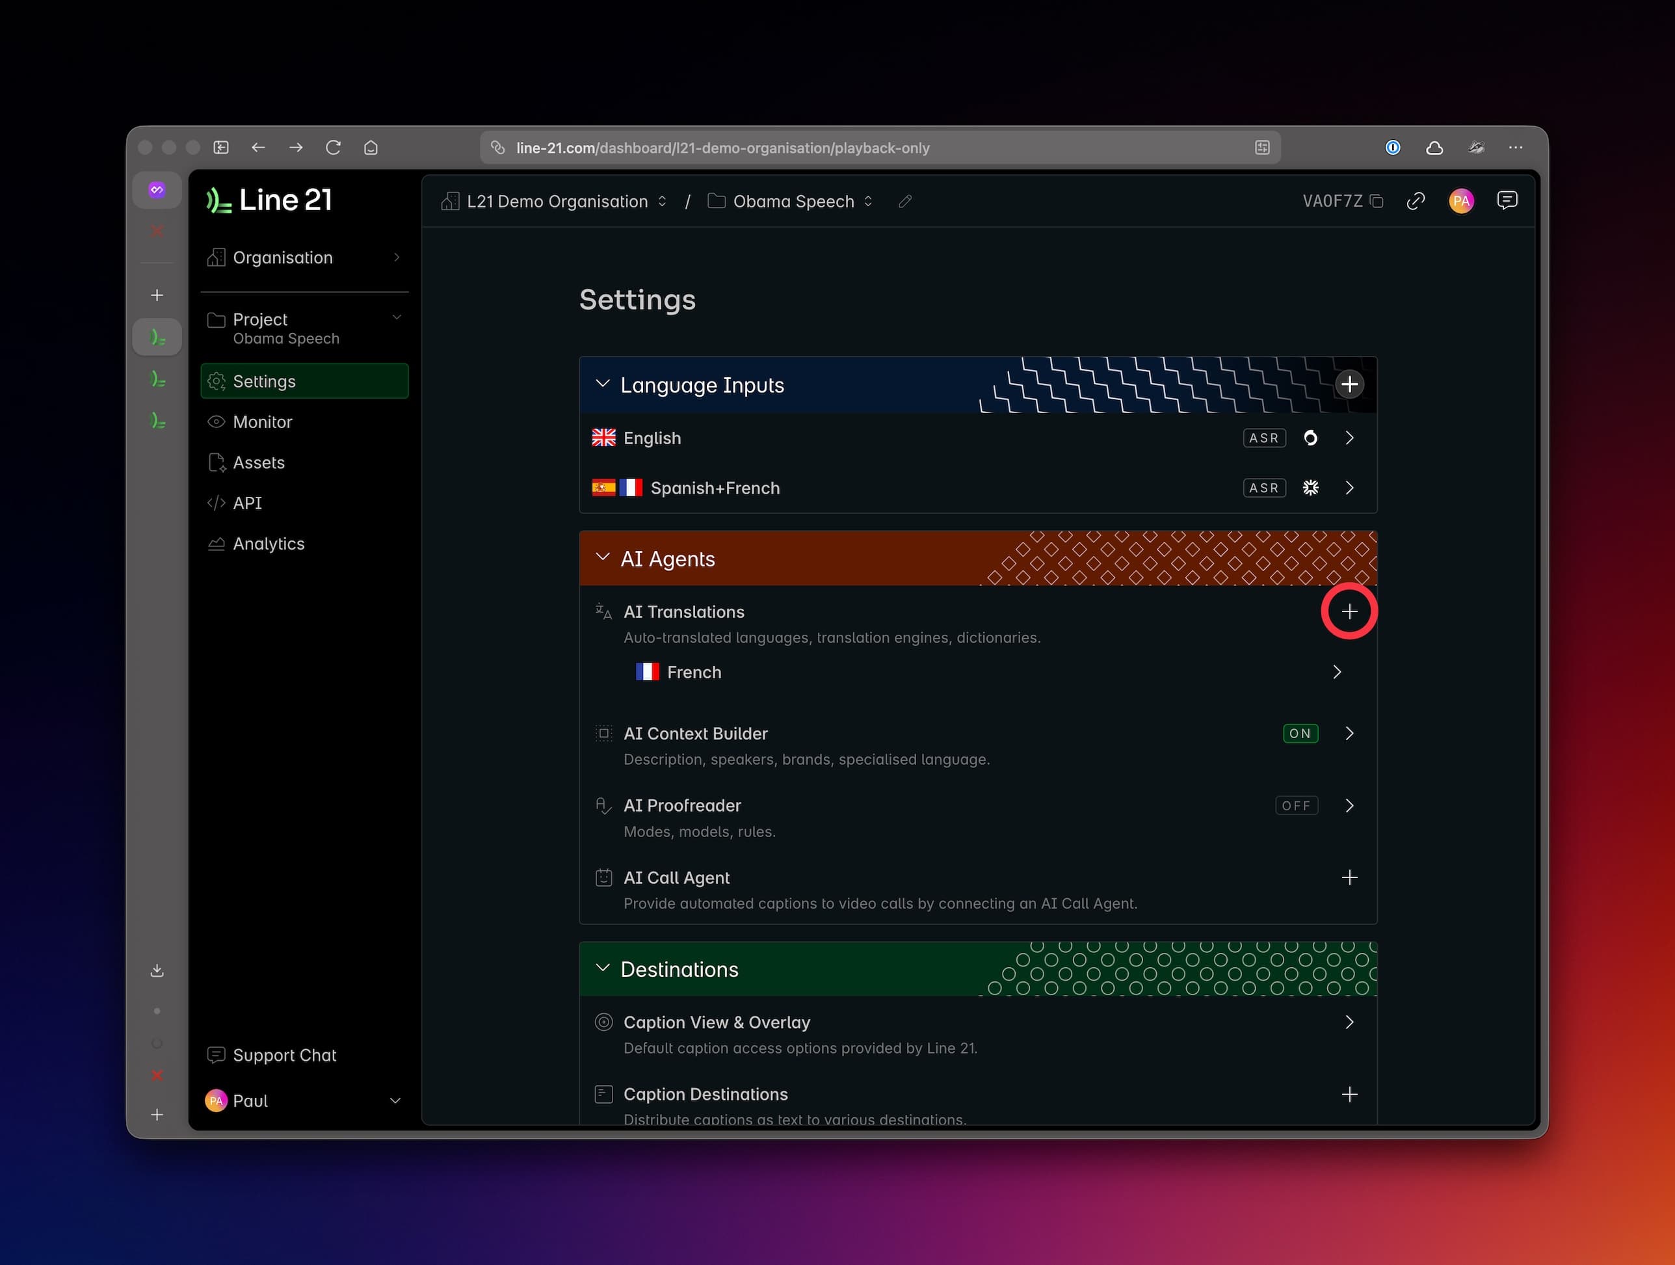Screen dimensions: 1675x1265
Task: Open Support Chat
Action: 284,1054
